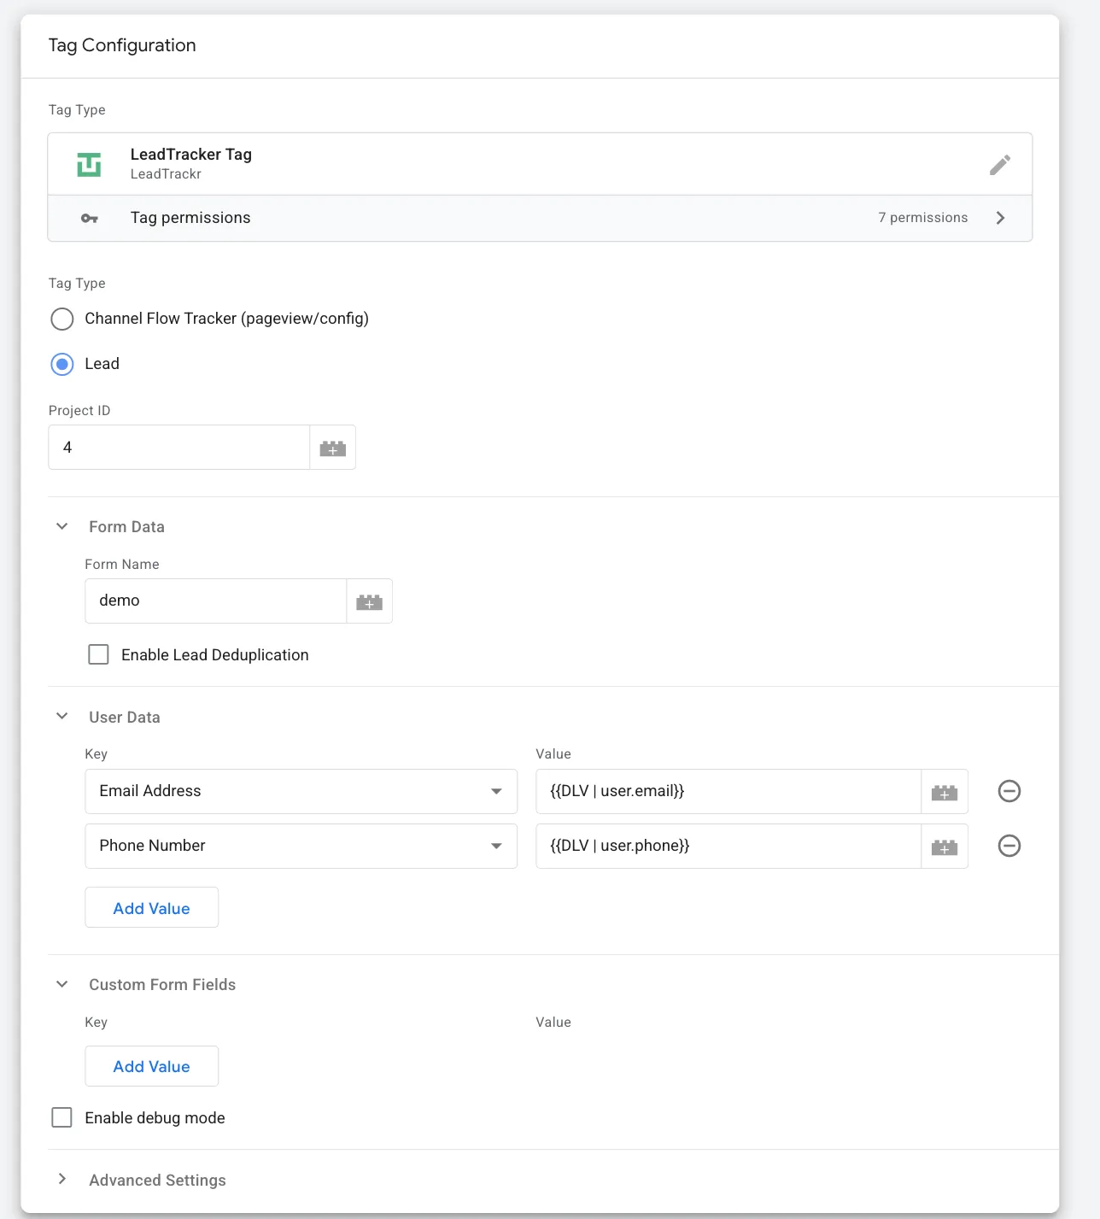Click the key icon next to Tag permissions
This screenshot has height=1219, width=1100.
[90, 218]
